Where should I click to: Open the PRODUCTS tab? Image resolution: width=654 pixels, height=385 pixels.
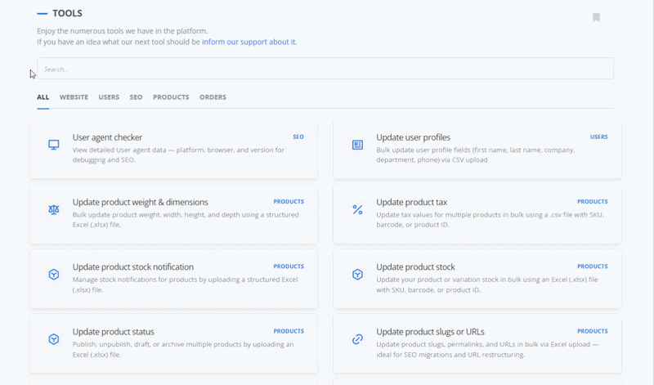point(171,97)
